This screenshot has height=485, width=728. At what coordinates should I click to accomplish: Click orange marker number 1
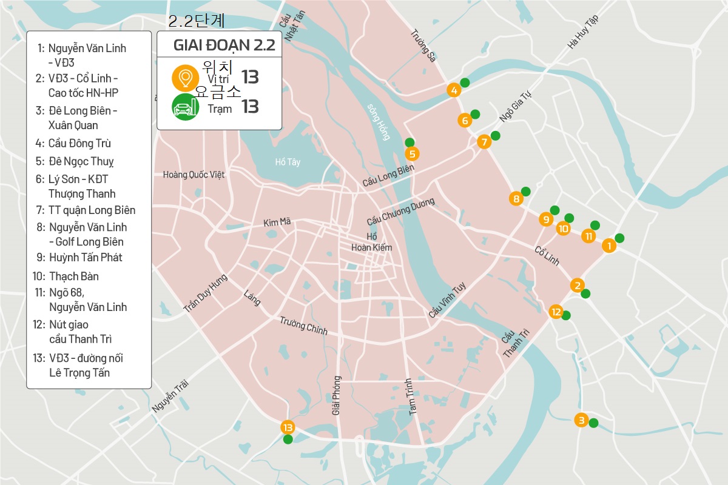608,246
